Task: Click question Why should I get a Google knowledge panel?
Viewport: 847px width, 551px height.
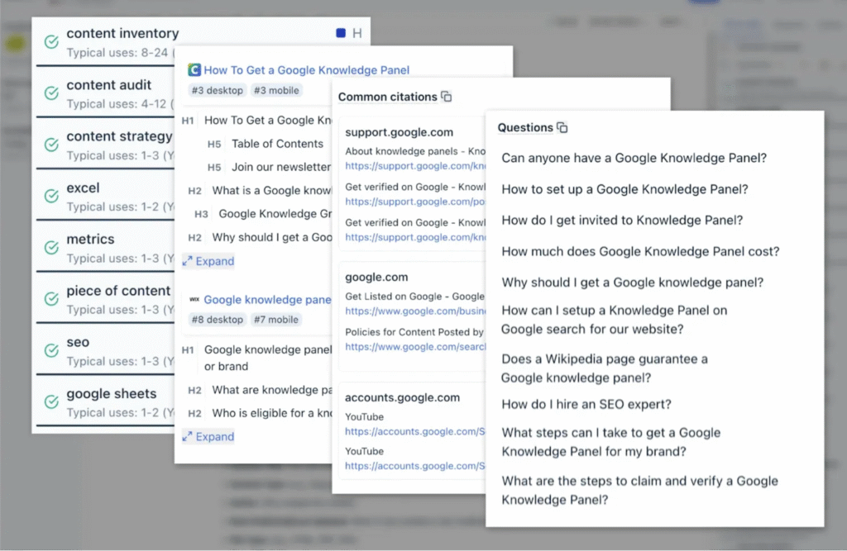Action: (632, 283)
